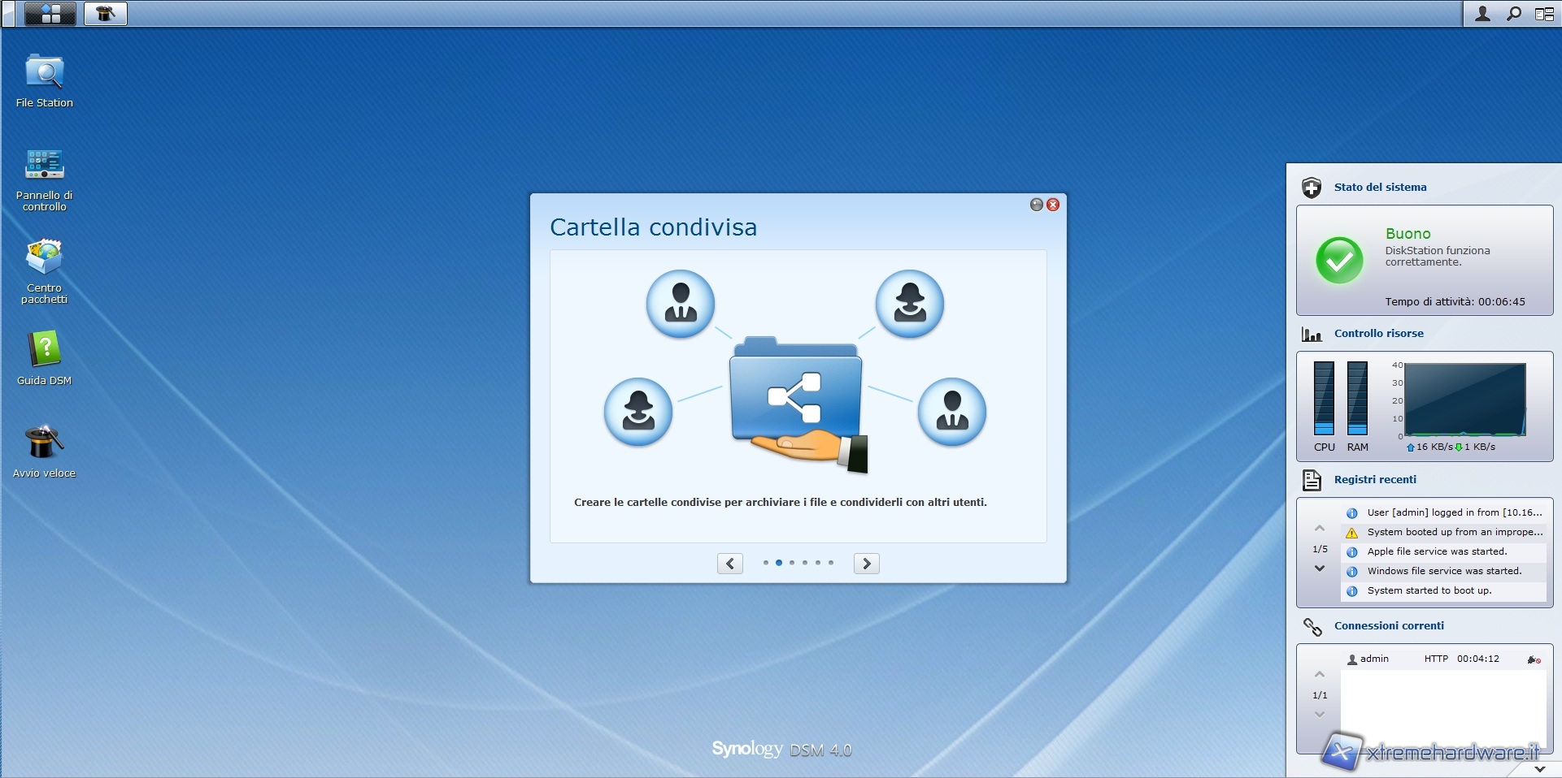The width and height of the screenshot is (1562, 778).
Task: Open Stato del sistema widget title
Action: coord(1380,187)
